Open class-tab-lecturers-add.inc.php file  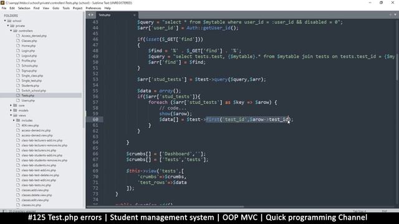[x=42, y=140]
